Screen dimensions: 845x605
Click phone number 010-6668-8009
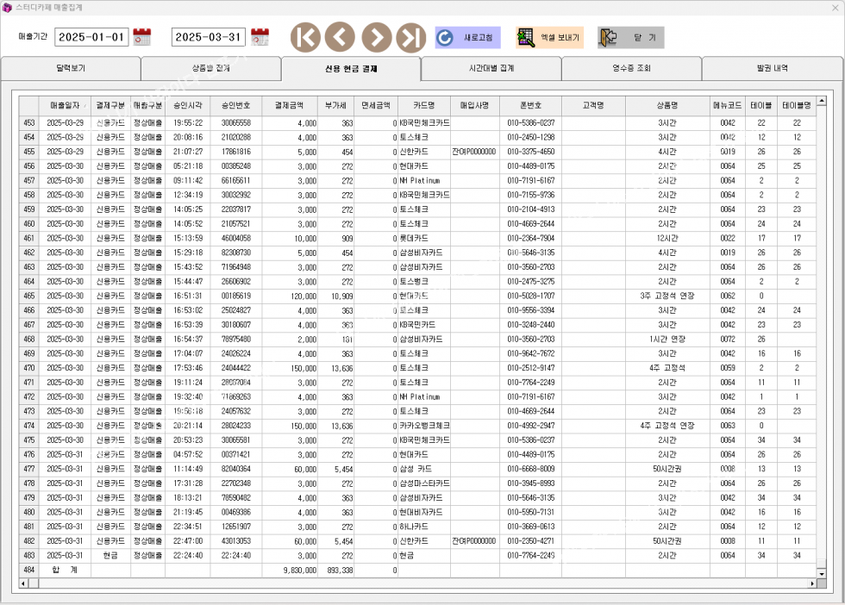click(x=531, y=469)
